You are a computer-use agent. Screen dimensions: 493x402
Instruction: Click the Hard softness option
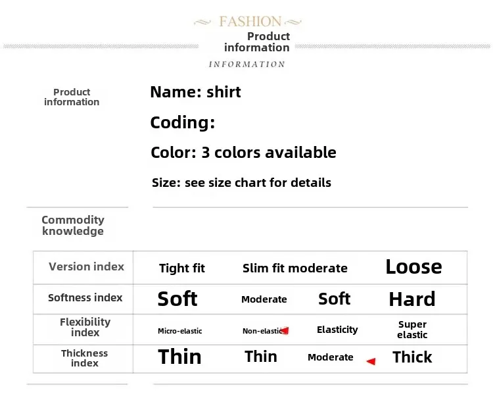[x=412, y=299]
